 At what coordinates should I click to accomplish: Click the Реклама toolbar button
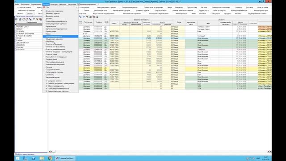click(x=204, y=8)
